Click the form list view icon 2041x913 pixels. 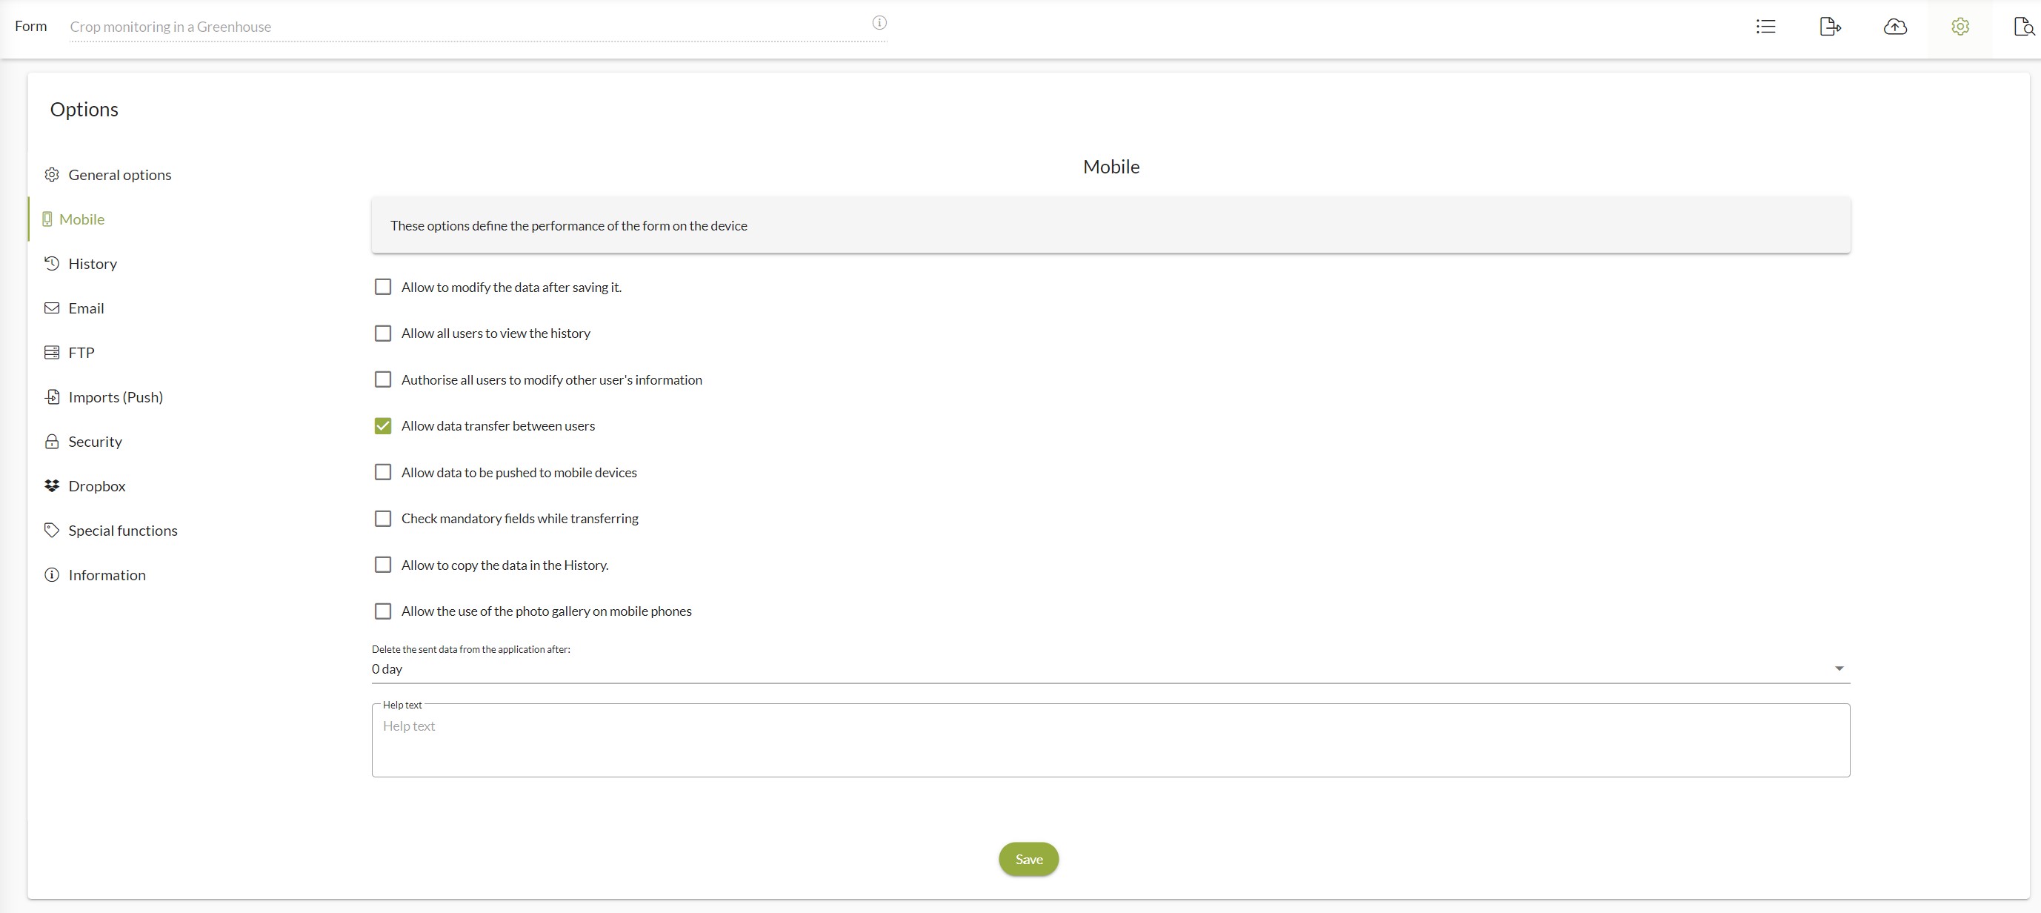(x=1765, y=24)
